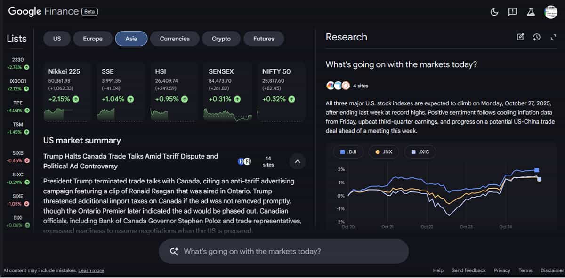Toggle dark mode with the moon icon
Screen dimensions: 565x278
[494, 12]
